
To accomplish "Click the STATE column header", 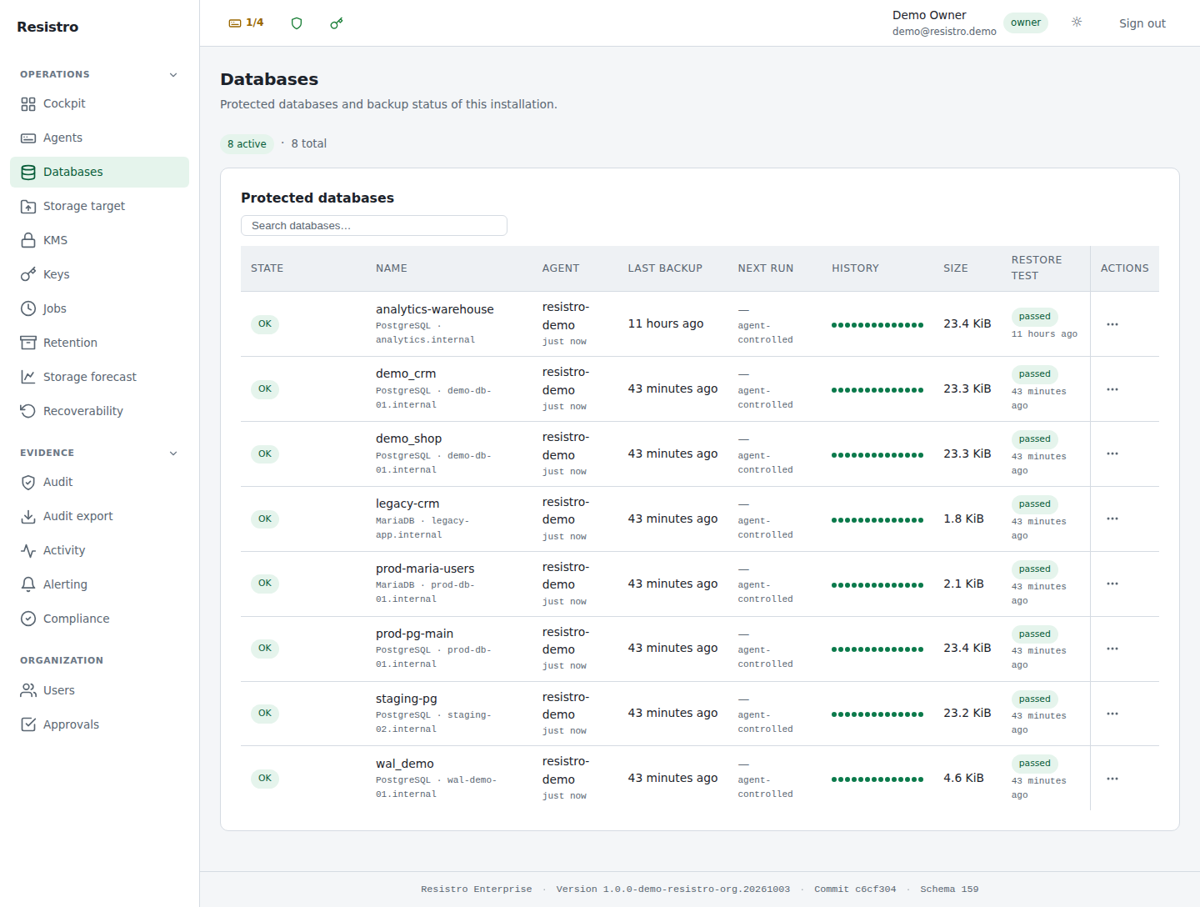I will (x=267, y=268).
